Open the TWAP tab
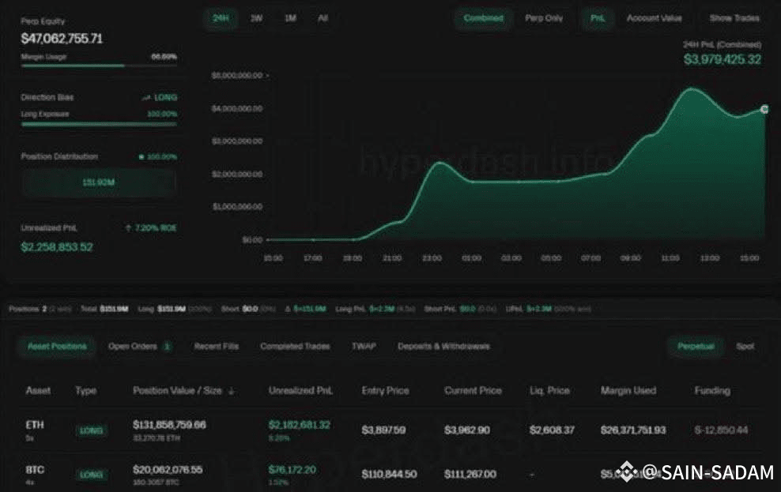This screenshot has height=492, width=781. (x=364, y=346)
